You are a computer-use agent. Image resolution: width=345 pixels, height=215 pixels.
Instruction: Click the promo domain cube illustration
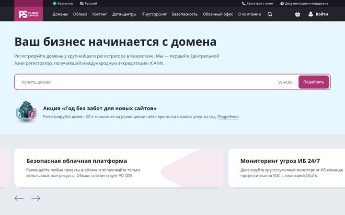(x=26, y=111)
